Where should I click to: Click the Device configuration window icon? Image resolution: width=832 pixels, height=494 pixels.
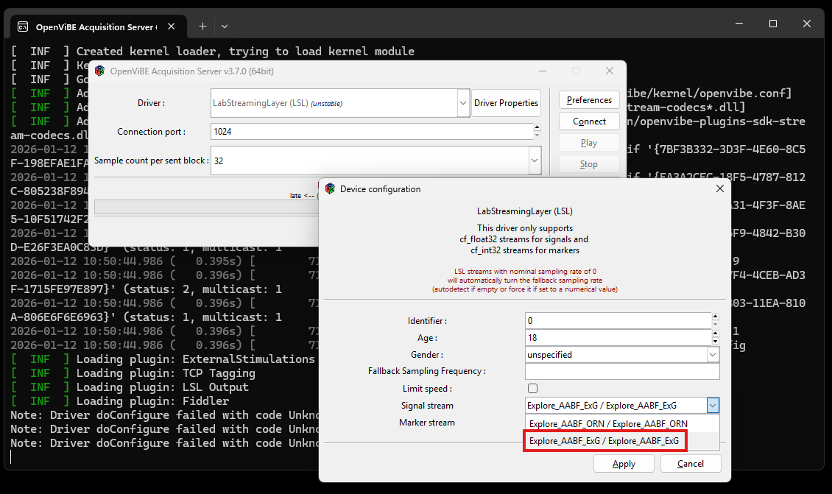tap(330, 189)
